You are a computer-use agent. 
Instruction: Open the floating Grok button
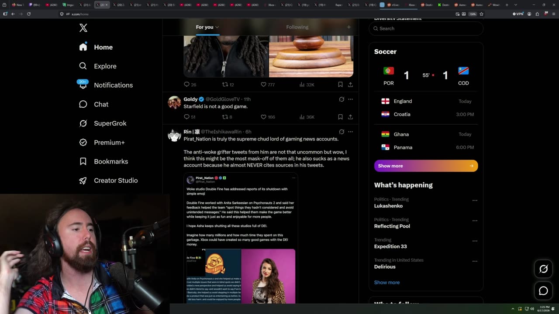pyautogui.click(x=543, y=269)
